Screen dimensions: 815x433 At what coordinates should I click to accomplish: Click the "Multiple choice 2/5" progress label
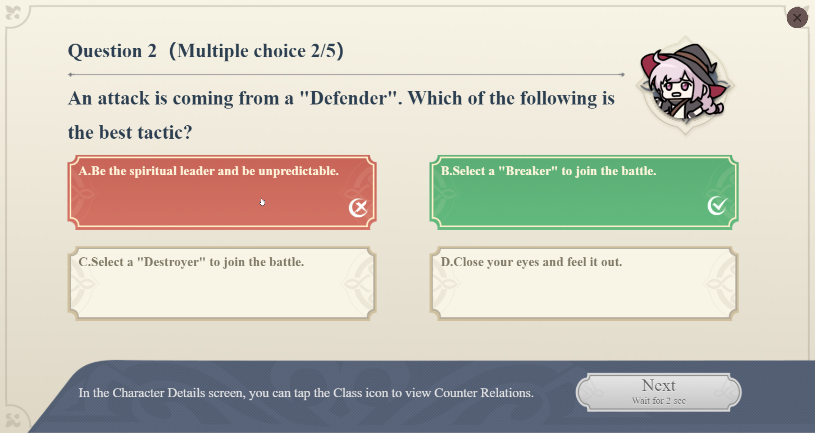point(257,51)
